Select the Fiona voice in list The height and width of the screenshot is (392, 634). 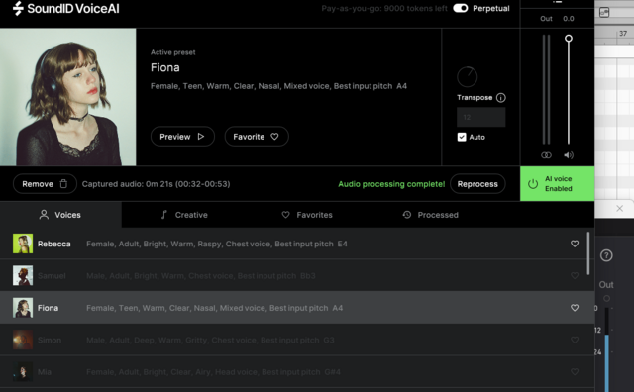297,308
